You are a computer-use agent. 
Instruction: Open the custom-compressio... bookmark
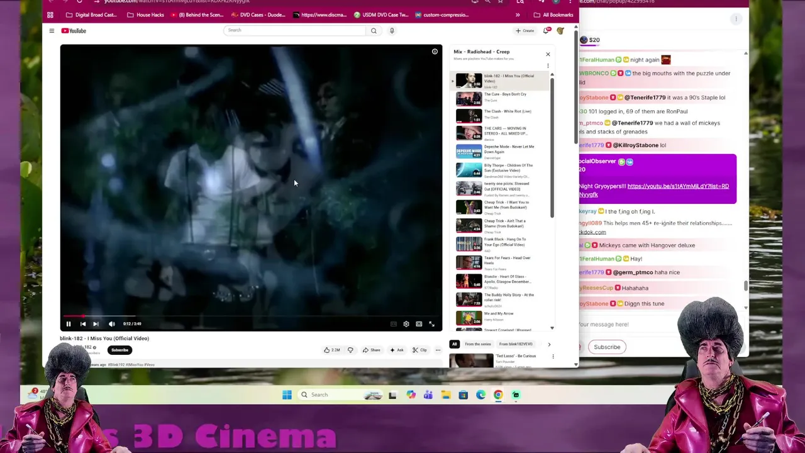[x=441, y=14]
